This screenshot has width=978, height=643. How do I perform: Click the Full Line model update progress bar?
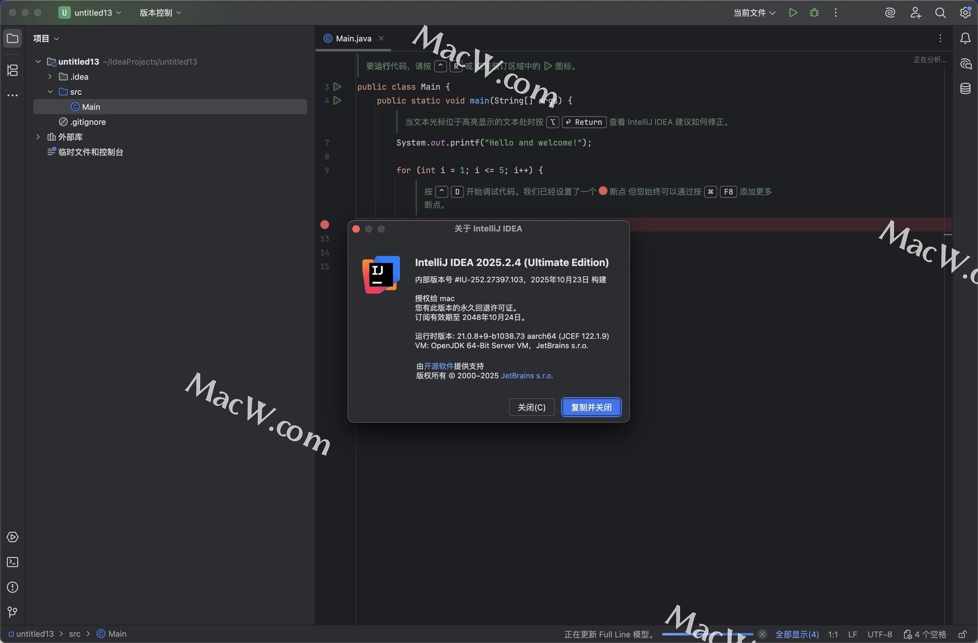pos(707,634)
